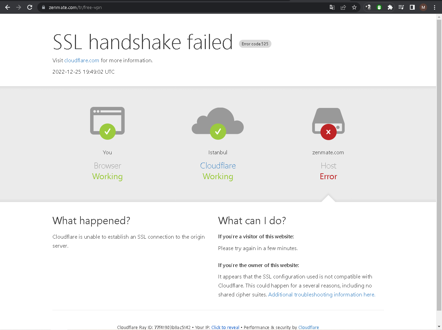Go back to previous page
442x330 pixels.
[x=8, y=7]
